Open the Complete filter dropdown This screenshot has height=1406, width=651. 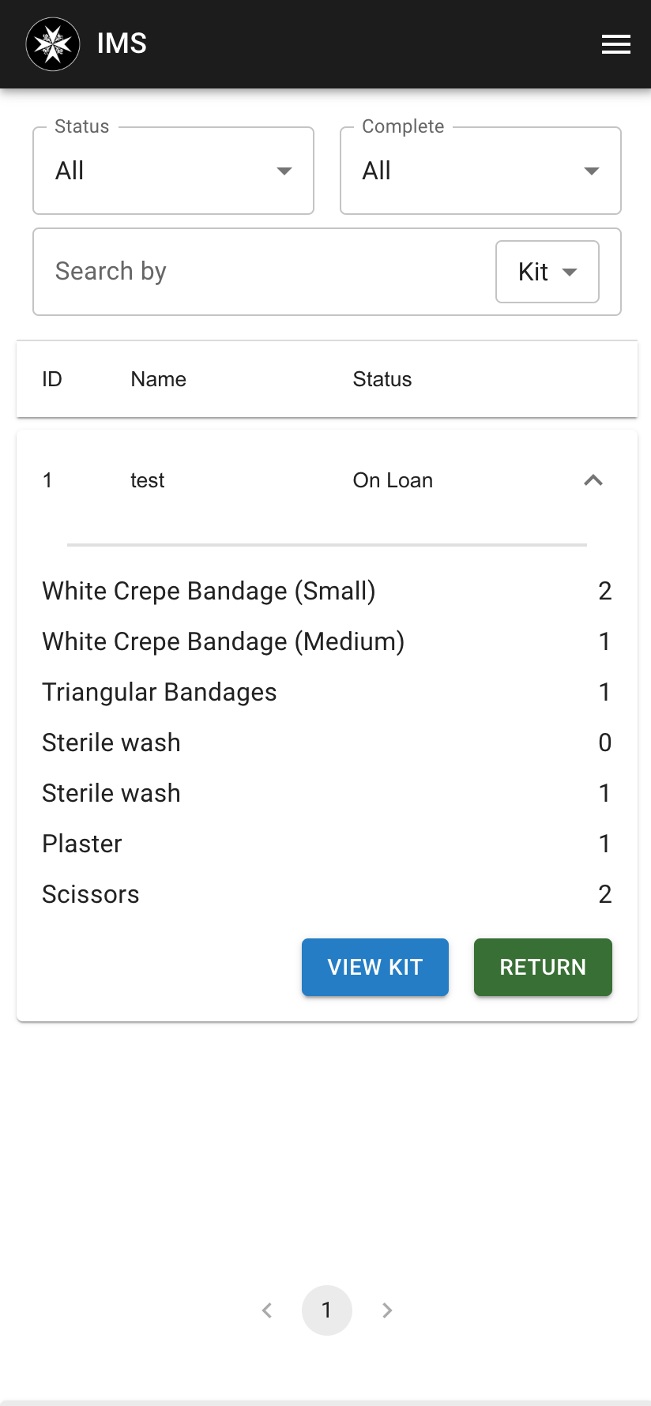pyautogui.click(x=480, y=171)
